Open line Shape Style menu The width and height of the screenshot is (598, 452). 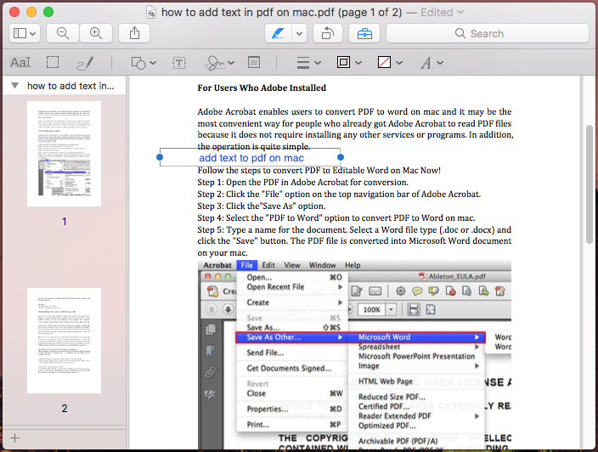coord(308,63)
